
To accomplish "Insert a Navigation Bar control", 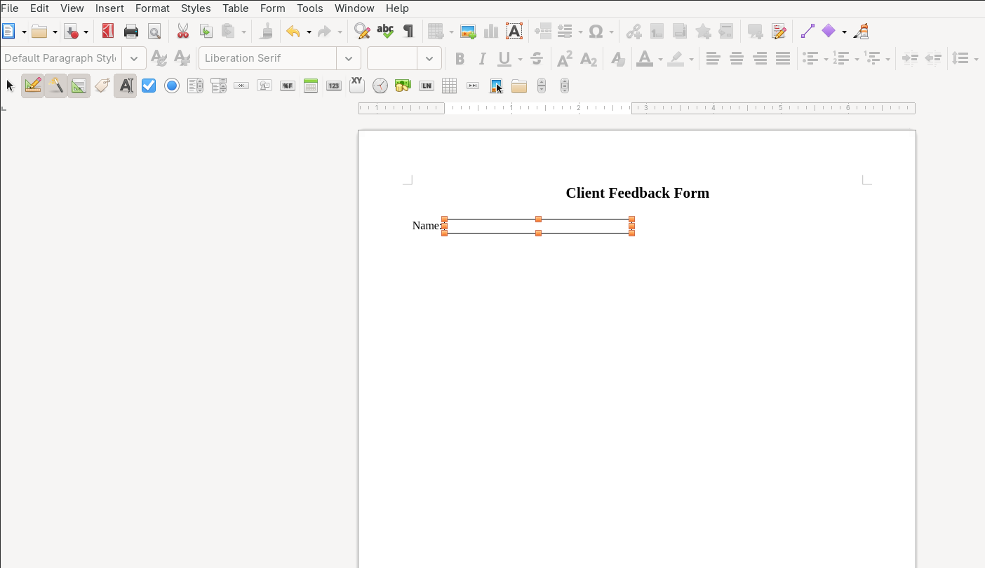I will coord(473,86).
